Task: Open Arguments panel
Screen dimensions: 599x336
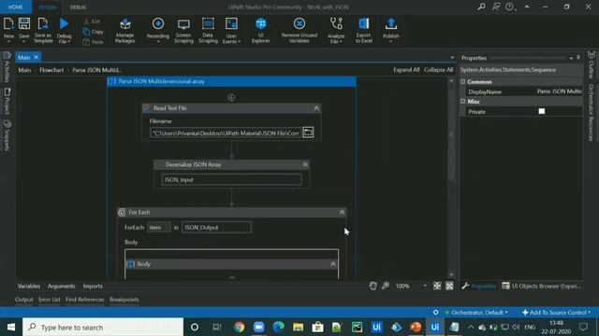Action: click(x=62, y=287)
